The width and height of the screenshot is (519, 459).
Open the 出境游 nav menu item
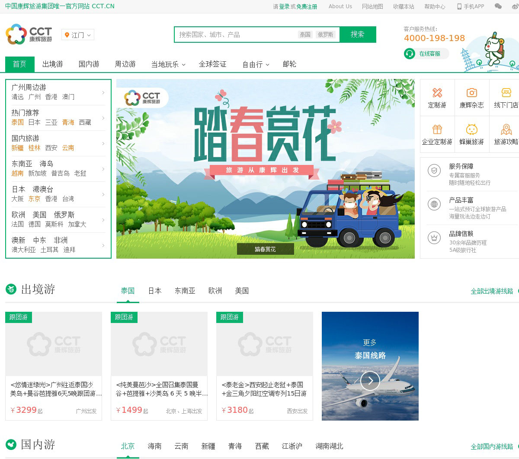point(53,64)
